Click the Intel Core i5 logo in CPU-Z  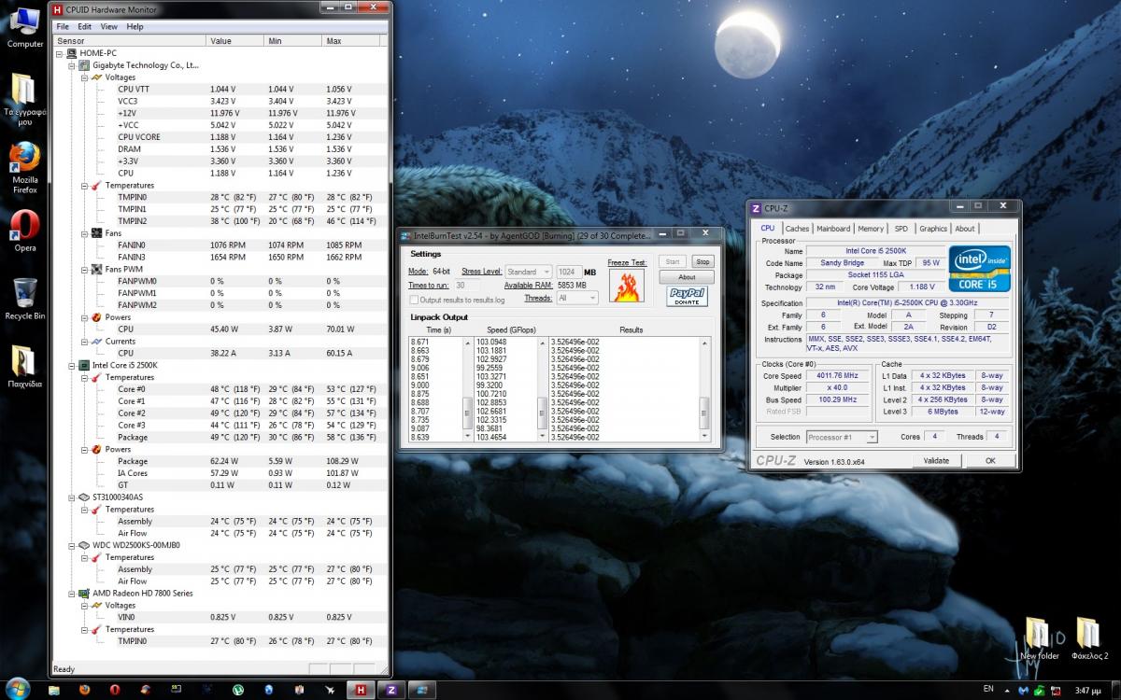[x=980, y=270]
